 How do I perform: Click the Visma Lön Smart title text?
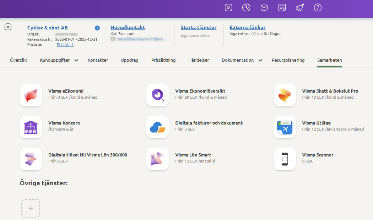[x=193, y=155]
